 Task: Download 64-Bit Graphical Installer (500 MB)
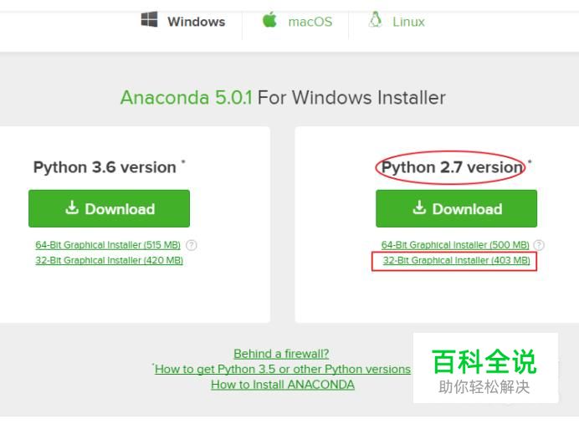tap(455, 245)
